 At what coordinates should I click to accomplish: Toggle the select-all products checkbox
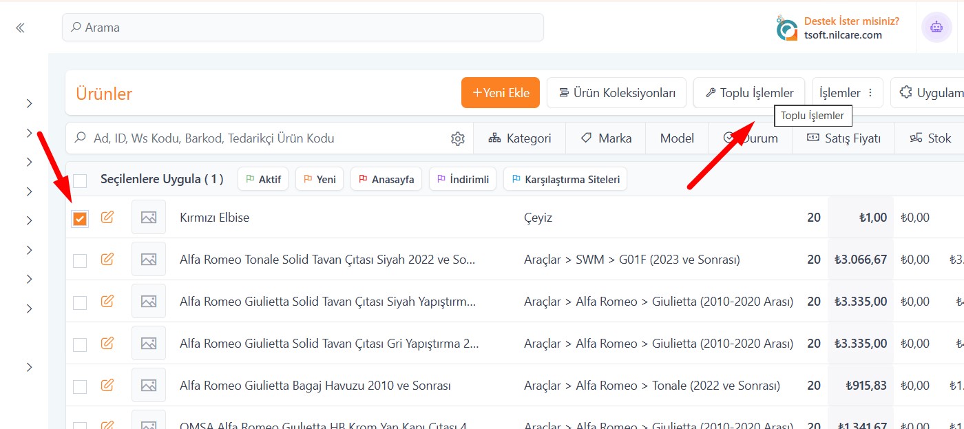coord(80,180)
